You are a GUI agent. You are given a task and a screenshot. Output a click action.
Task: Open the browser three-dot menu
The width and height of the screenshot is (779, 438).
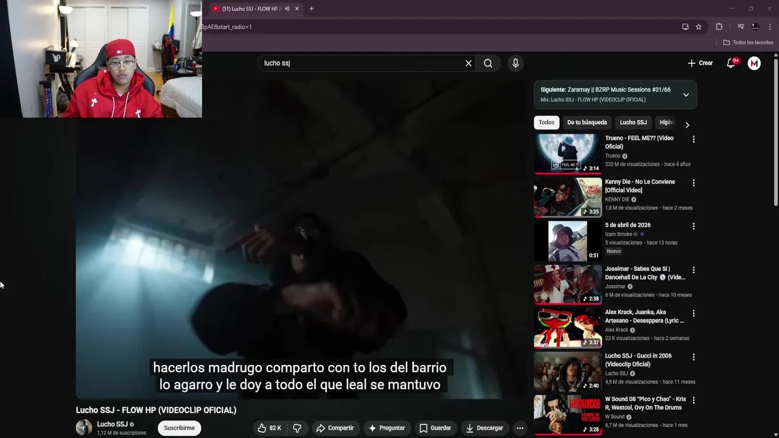click(x=770, y=27)
